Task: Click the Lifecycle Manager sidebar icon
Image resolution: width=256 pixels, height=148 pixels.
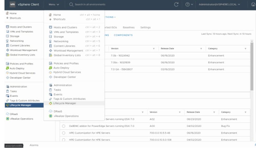Action: point(7,105)
